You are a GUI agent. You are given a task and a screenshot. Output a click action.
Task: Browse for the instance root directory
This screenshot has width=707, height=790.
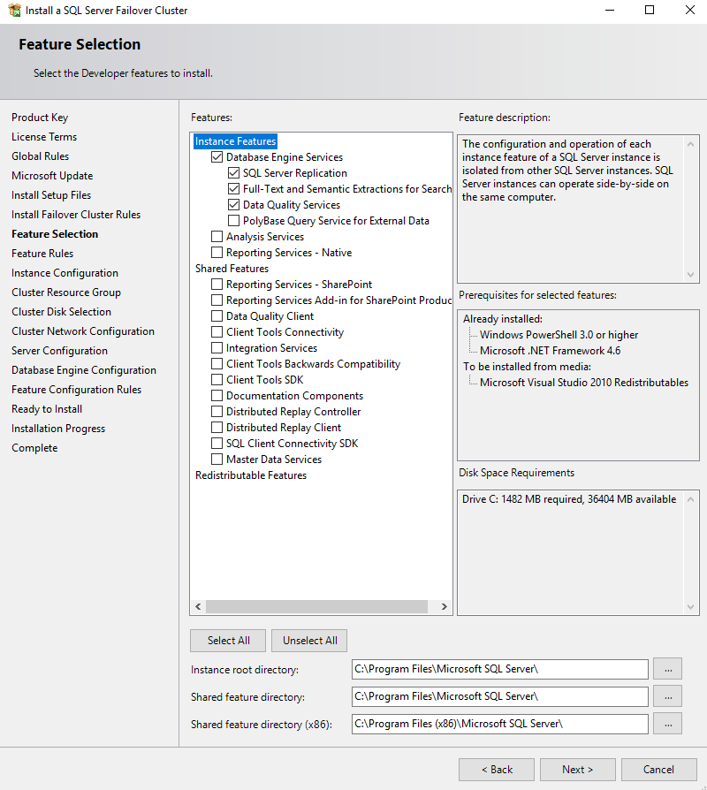click(x=668, y=669)
